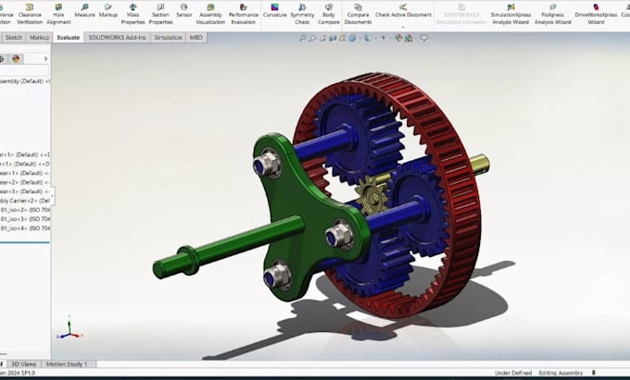Open the Hide/Show Items menu

click(x=384, y=38)
